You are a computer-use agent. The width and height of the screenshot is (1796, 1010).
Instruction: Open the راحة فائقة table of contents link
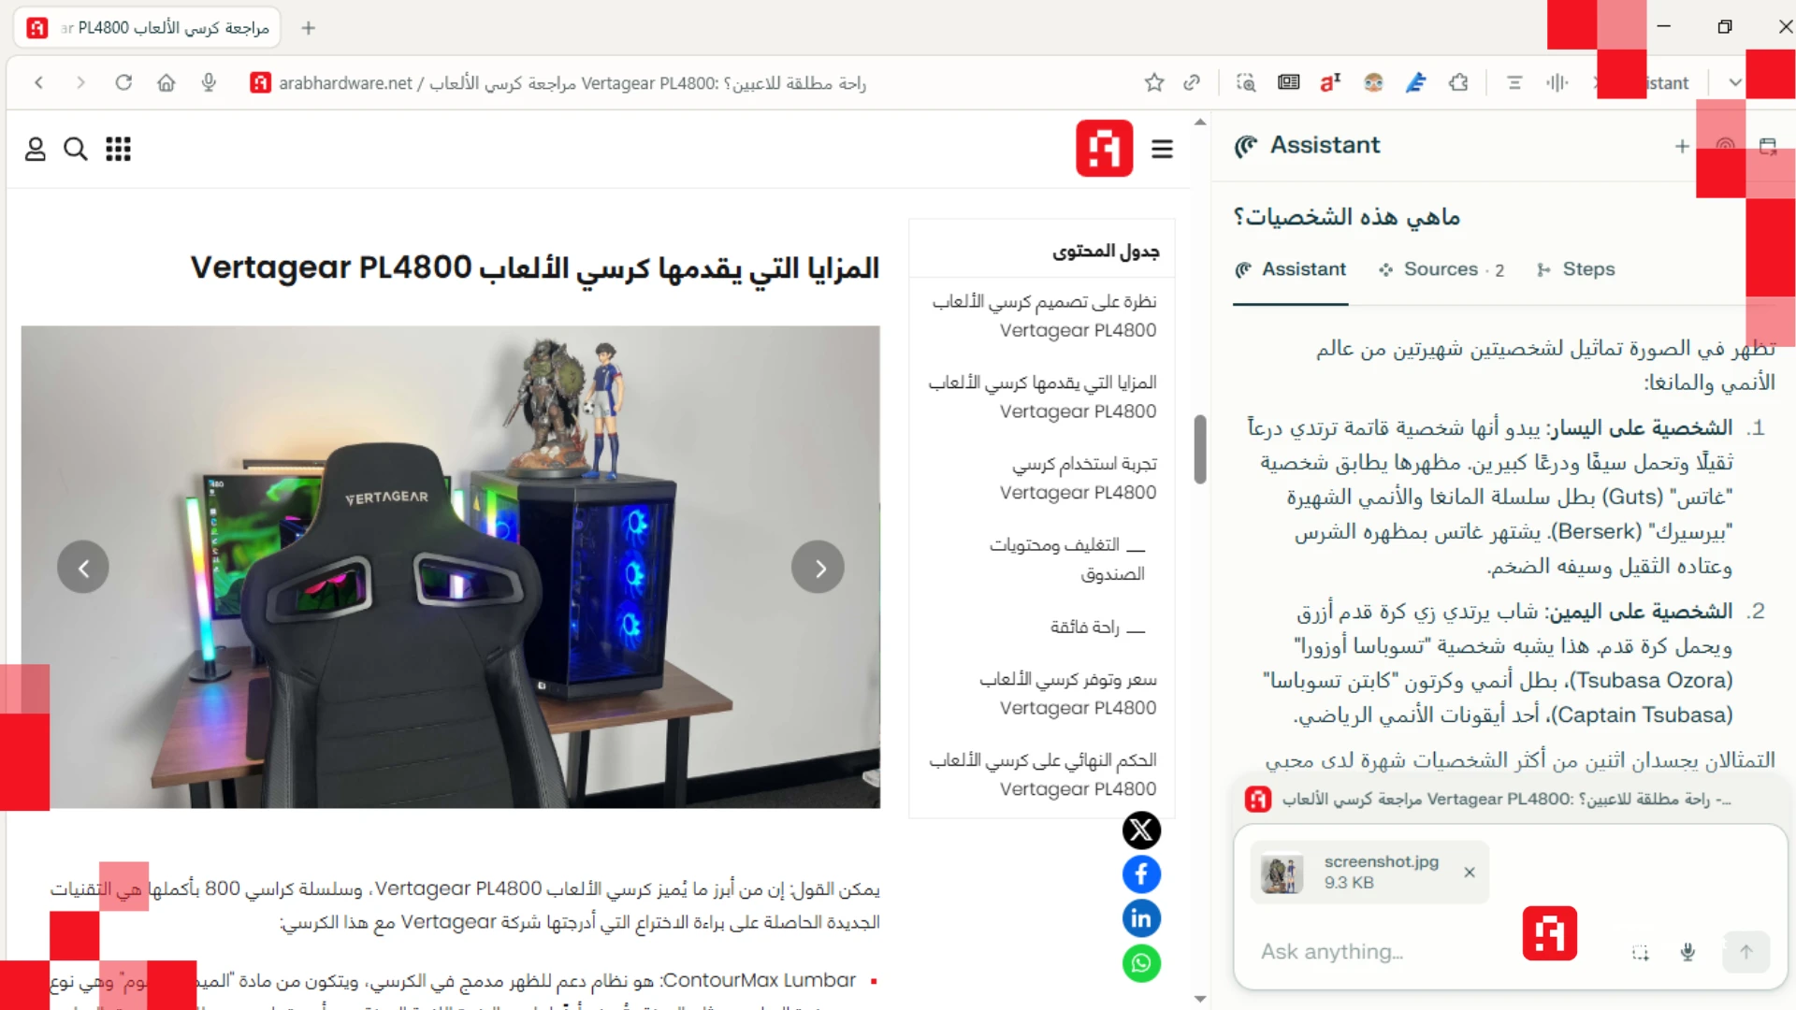tap(1085, 627)
